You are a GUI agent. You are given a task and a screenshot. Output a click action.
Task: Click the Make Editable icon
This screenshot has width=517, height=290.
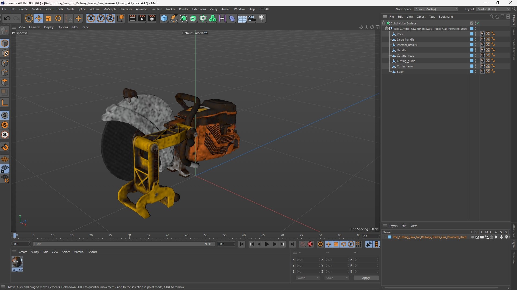[5, 31]
